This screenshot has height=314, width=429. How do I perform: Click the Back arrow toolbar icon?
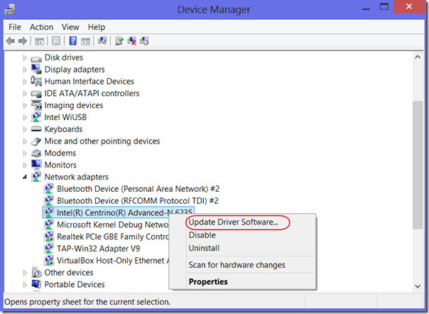click(11, 41)
